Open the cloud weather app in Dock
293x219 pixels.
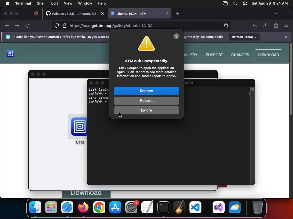click(x=235, y=207)
